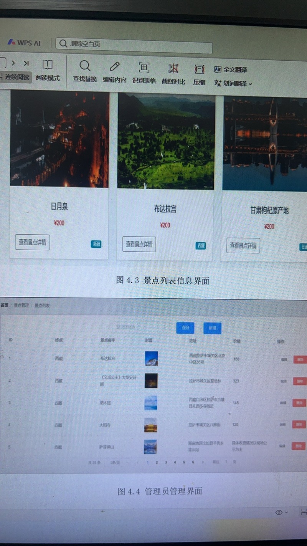This screenshot has height=546, width=307.
Task: Click edit button in 纳木措 row
Action: [x=283, y=403]
